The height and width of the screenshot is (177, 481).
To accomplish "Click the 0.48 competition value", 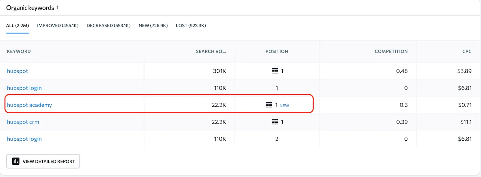I will coord(402,71).
